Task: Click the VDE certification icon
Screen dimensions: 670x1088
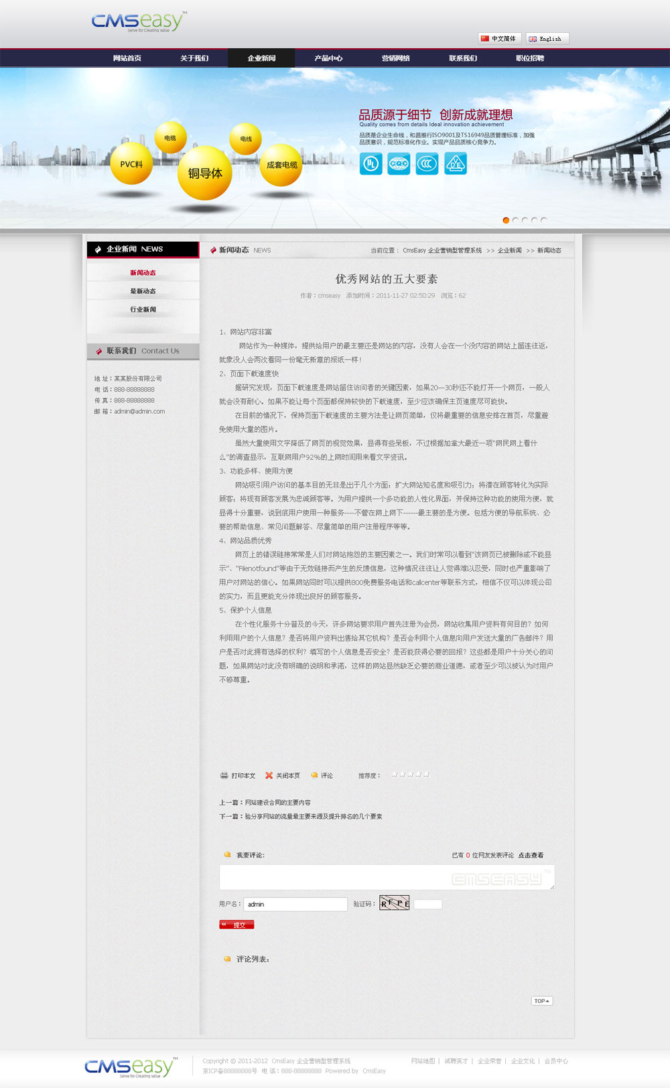Action: 456,163
